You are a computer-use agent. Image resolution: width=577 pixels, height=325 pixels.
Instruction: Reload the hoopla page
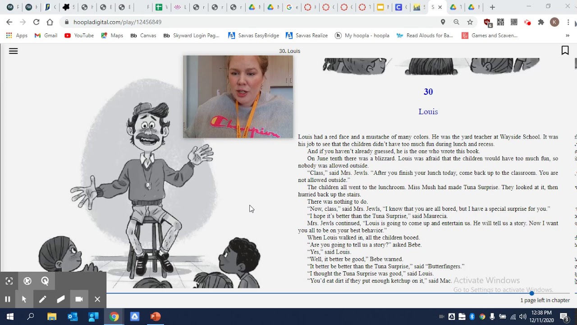pyautogui.click(x=36, y=22)
